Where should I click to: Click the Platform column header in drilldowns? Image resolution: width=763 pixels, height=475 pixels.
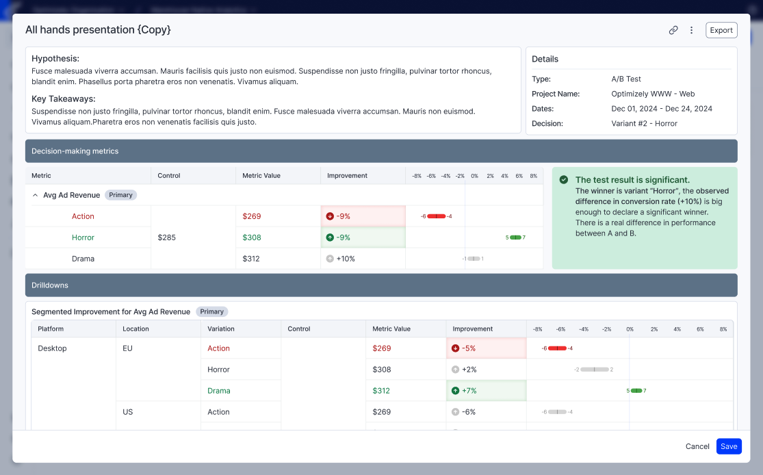51,329
